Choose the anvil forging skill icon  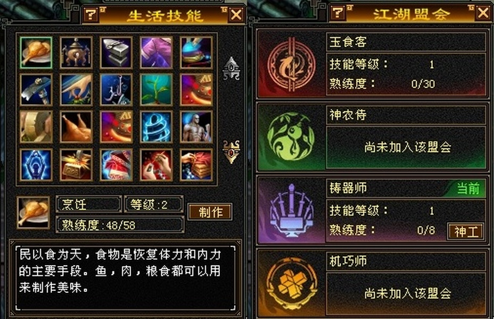tap(116, 53)
